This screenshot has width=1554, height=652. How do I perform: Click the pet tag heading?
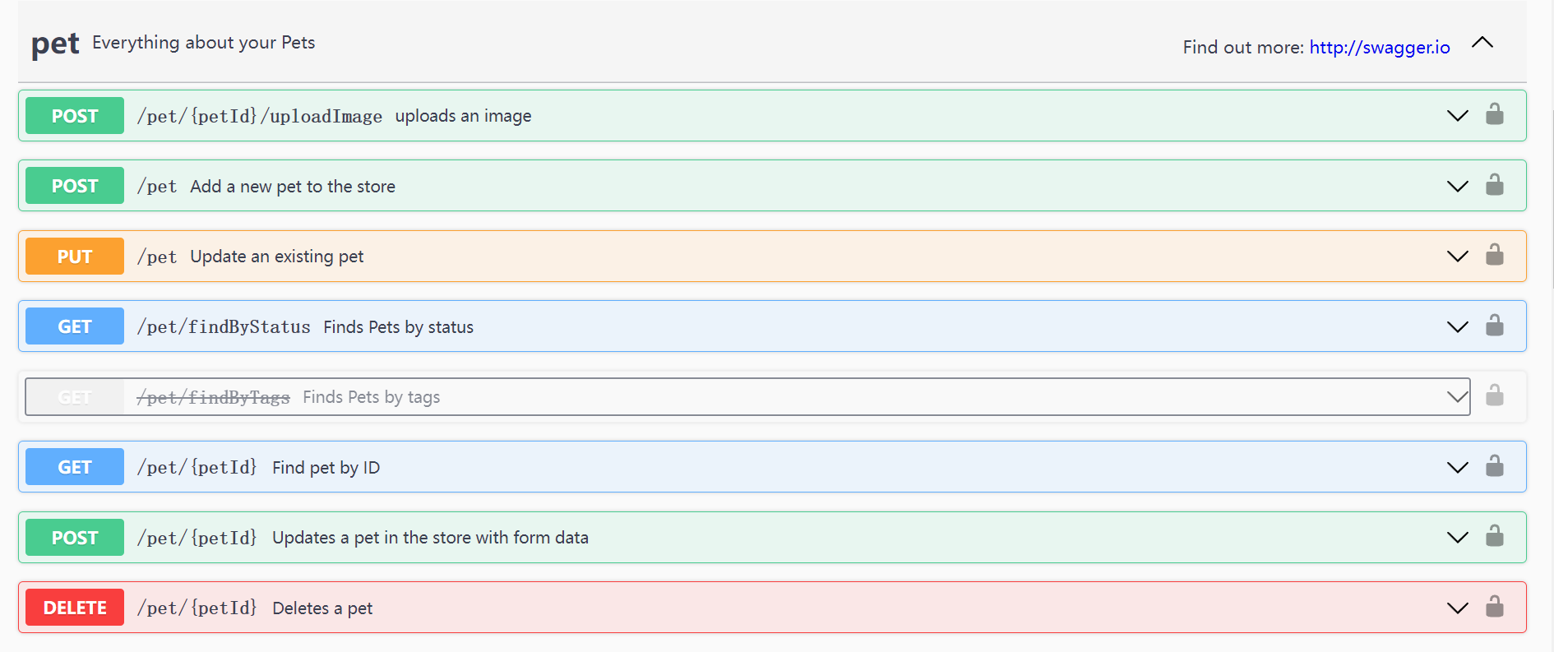point(55,44)
